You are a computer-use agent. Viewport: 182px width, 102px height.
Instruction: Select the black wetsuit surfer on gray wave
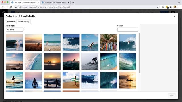(x=90, y=61)
